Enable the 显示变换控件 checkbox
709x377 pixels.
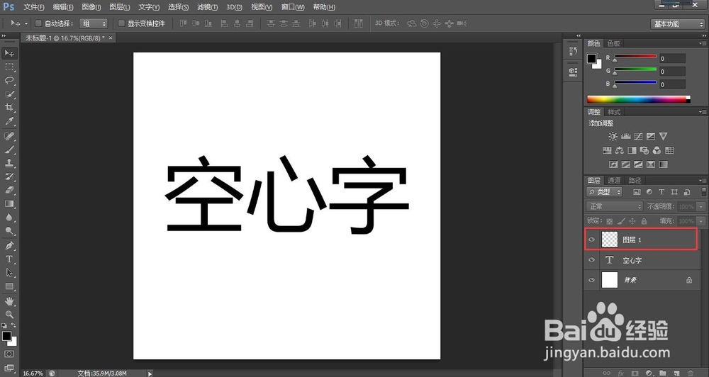[x=121, y=23]
